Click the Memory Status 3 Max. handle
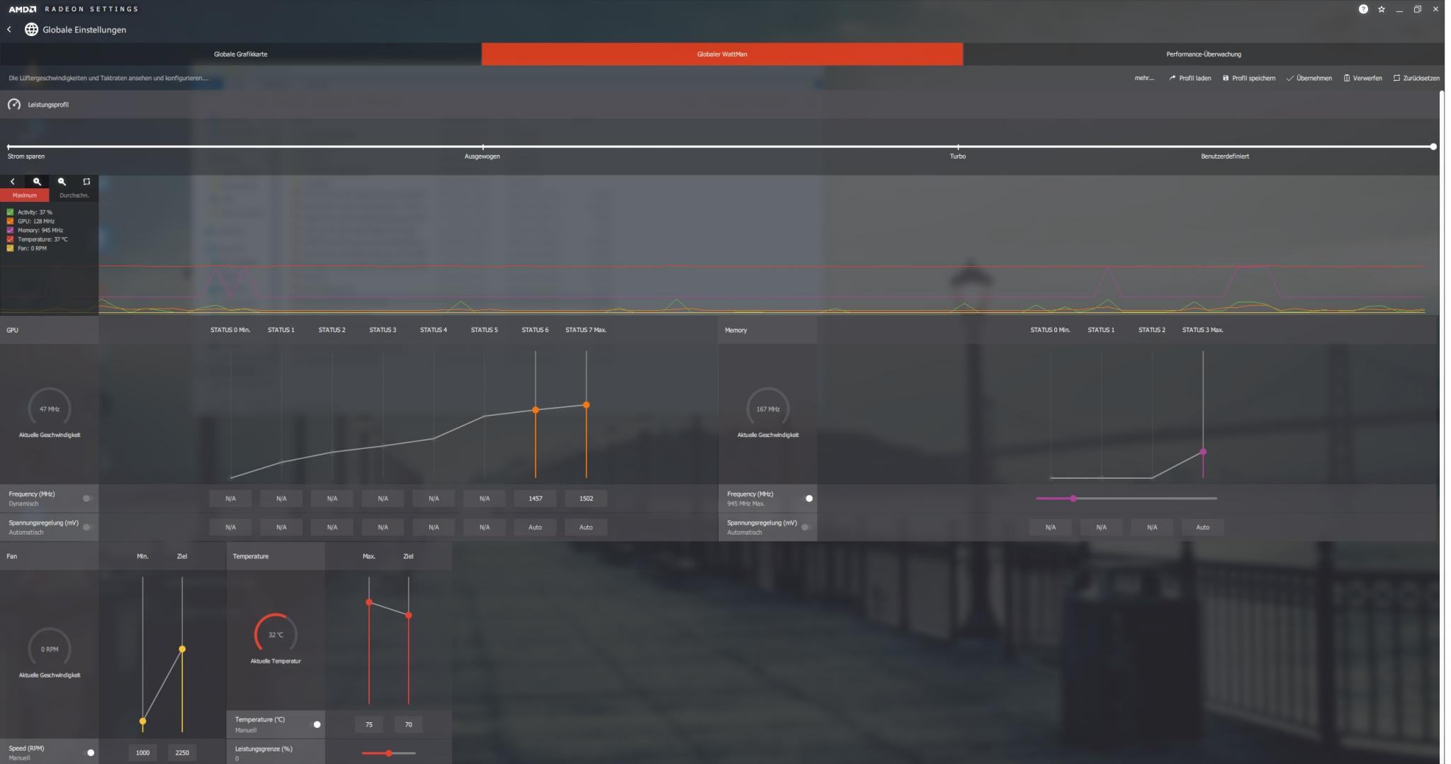The image size is (1451, 764). pyautogui.click(x=1203, y=452)
